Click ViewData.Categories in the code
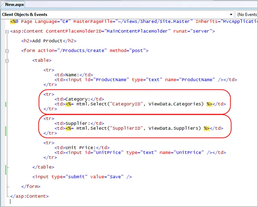258x207 pixels. point(175,104)
